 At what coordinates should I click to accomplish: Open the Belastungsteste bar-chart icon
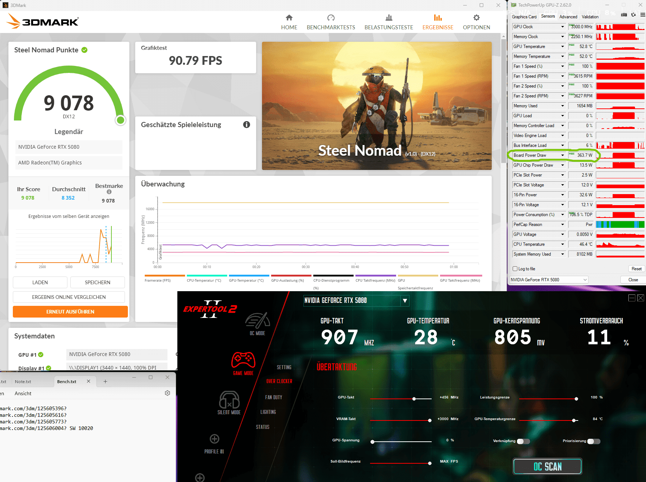tap(389, 18)
